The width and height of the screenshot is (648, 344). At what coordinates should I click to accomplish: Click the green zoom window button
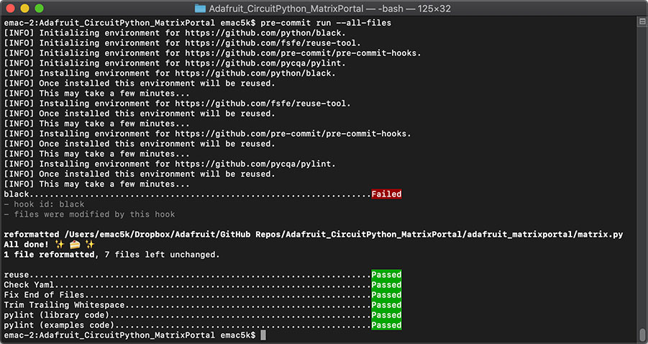click(39, 8)
